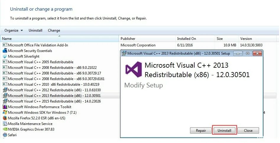Sort the list by Name column

[59, 39]
